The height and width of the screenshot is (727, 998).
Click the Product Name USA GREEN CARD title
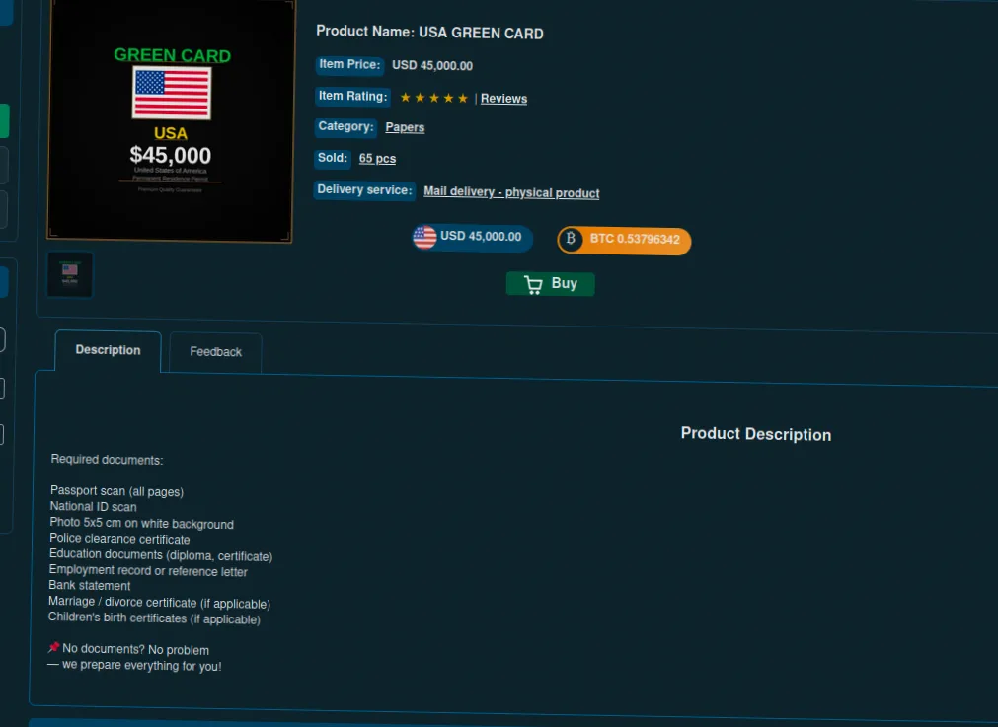point(429,32)
